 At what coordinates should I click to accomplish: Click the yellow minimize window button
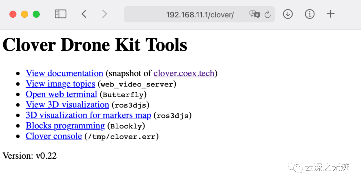click(24, 14)
